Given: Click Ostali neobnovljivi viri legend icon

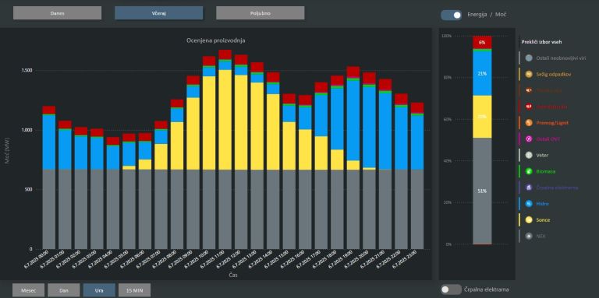Looking at the screenshot, I should click(x=529, y=58).
